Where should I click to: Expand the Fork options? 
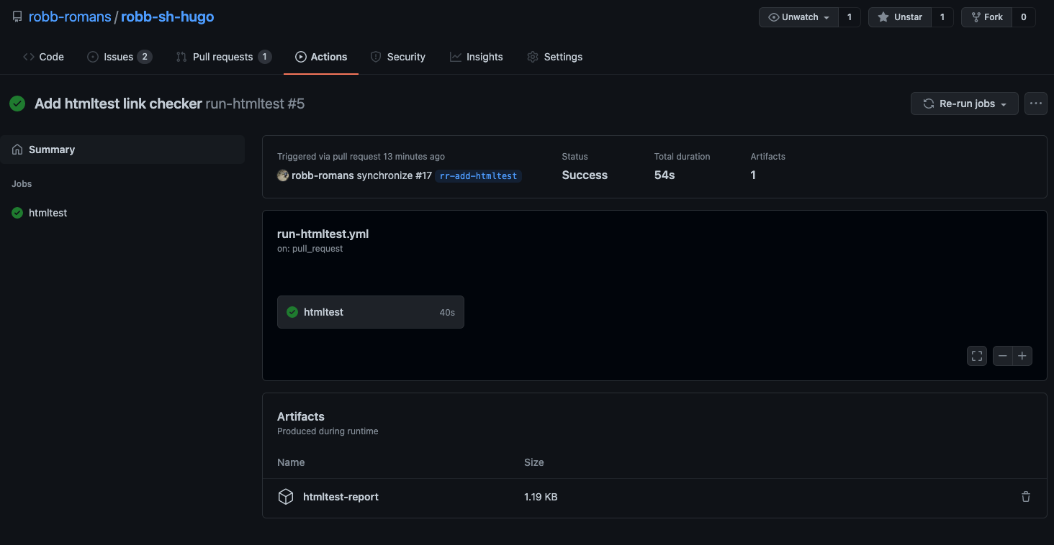coord(986,17)
